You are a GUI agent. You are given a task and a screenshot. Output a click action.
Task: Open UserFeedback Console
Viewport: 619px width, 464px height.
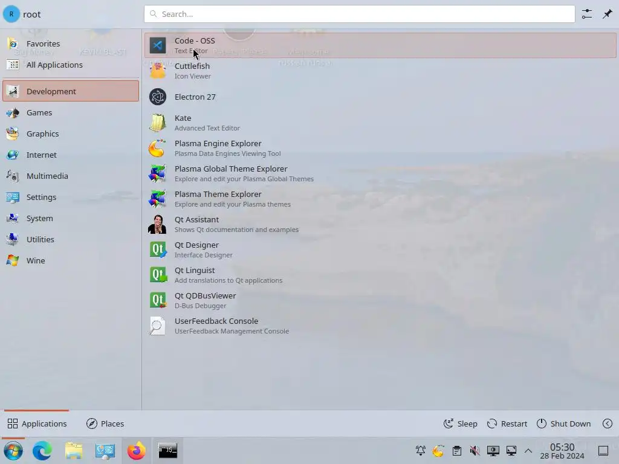[x=380, y=326]
